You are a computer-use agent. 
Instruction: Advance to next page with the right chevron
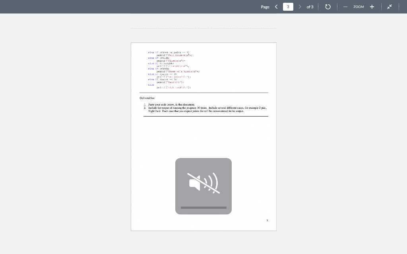[x=300, y=7]
